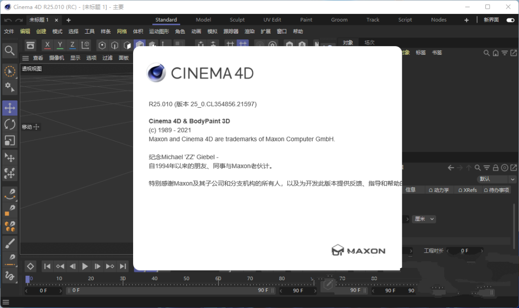519x308 pixels.
Task: Go back in attribute manager
Action: [451, 168]
